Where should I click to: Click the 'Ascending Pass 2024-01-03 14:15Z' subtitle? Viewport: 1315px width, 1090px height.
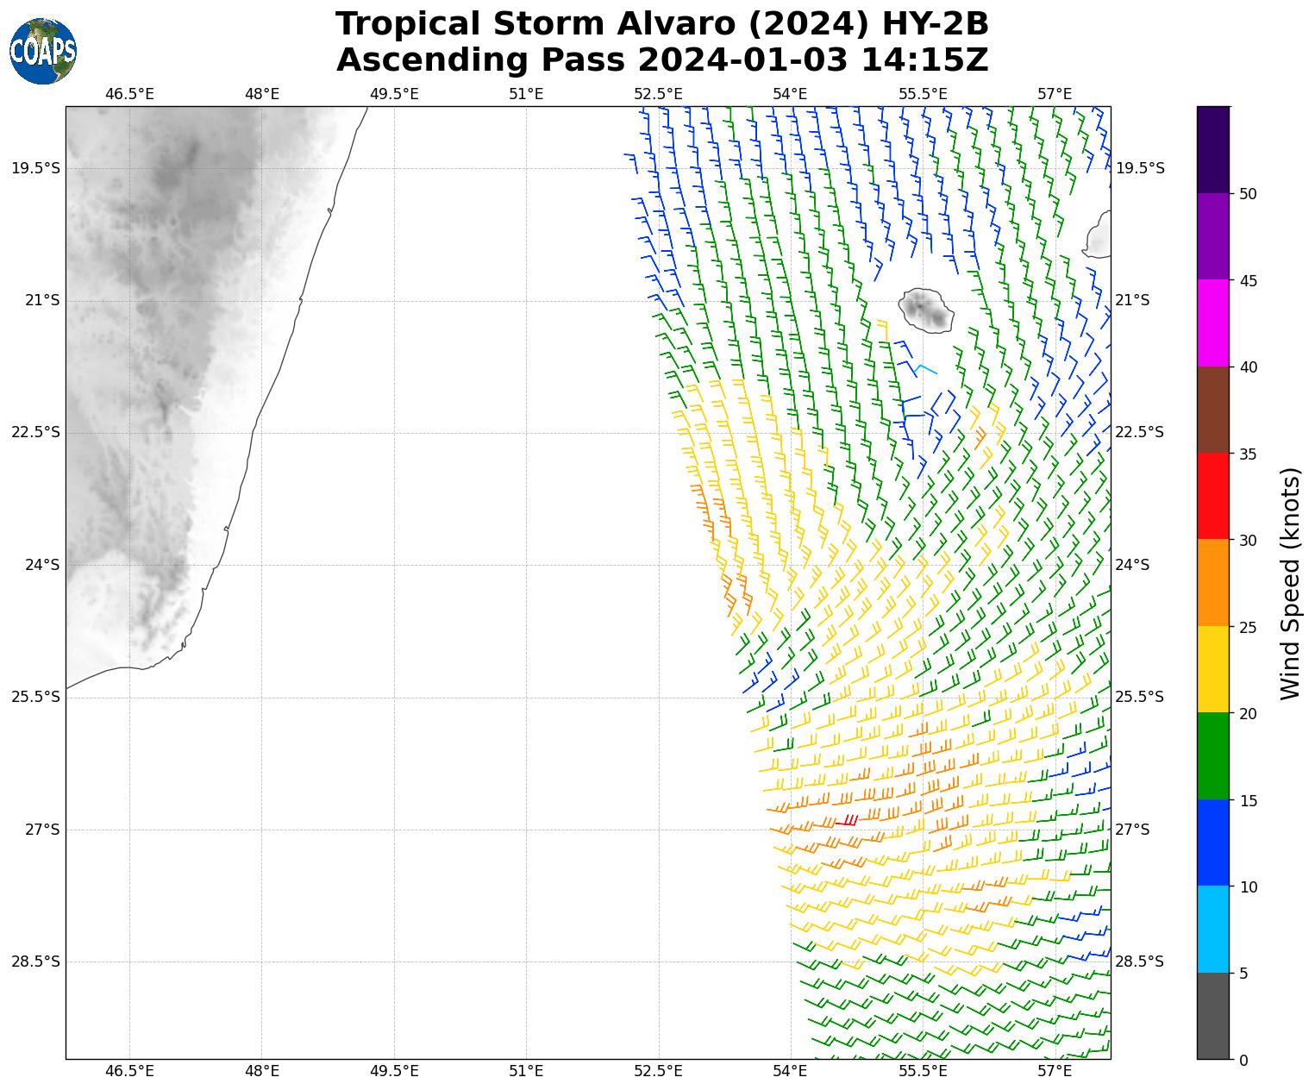[661, 60]
